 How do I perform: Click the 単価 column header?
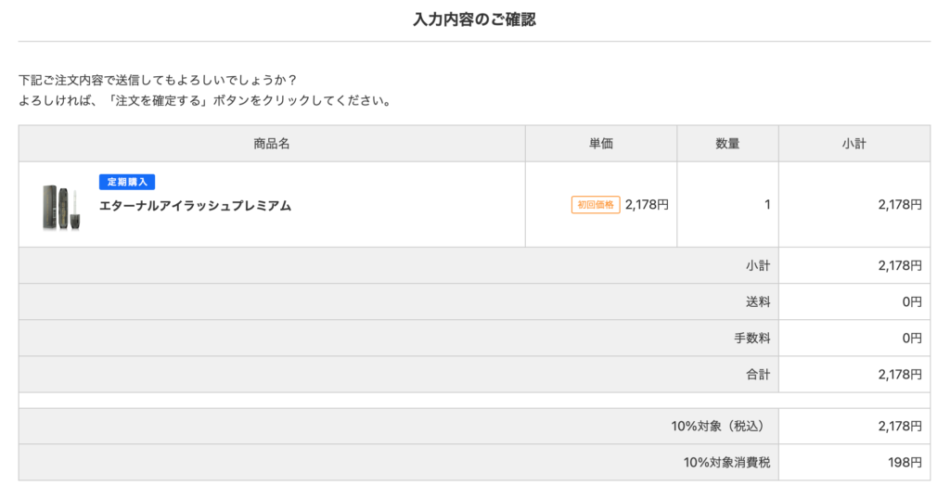(600, 144)
